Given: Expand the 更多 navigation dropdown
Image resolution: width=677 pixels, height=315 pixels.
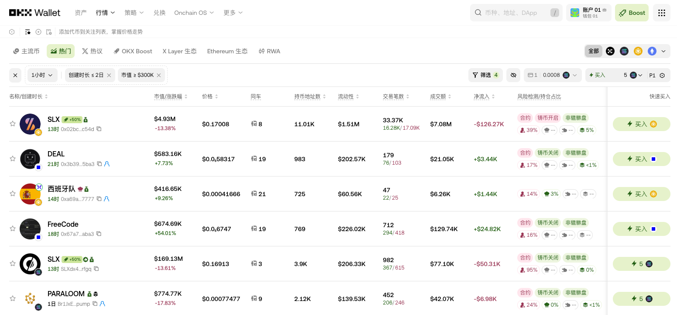Looking at the screenshot, I should coord(233,13).
